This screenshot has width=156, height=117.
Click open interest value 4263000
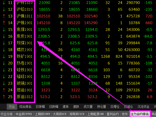click(132, 50)
